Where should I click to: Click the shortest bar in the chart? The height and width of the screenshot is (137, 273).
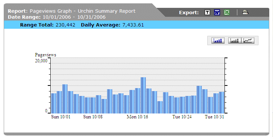(x=160, y=107)
